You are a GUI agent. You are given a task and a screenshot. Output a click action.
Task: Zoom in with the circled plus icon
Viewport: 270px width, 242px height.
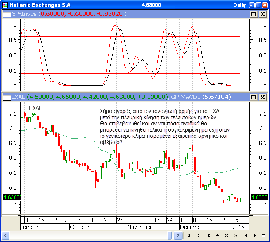[x=235, y=235]
